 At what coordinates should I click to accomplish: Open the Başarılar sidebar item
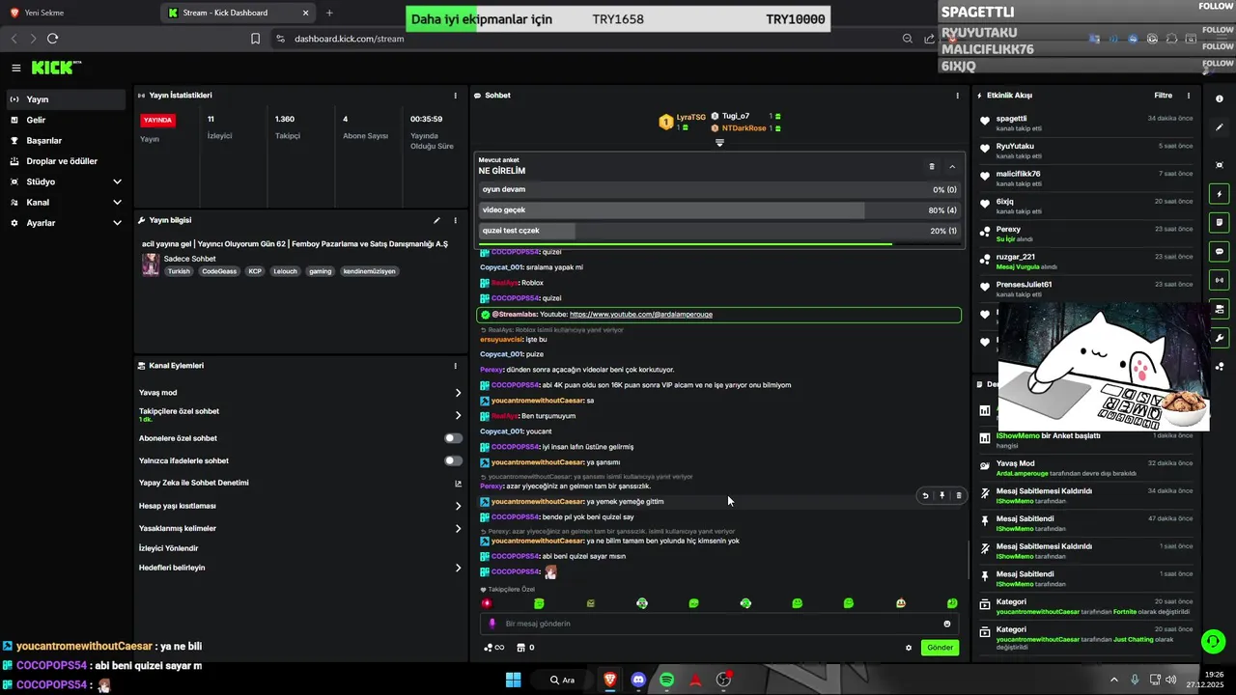[x=64, y=140]
